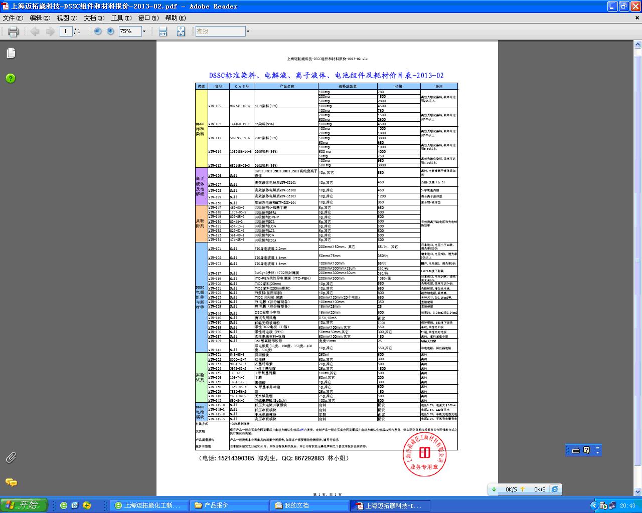Open the 工具(T) menu
The height and width of the screenshot is (513, 642).
tap(121, 18)
